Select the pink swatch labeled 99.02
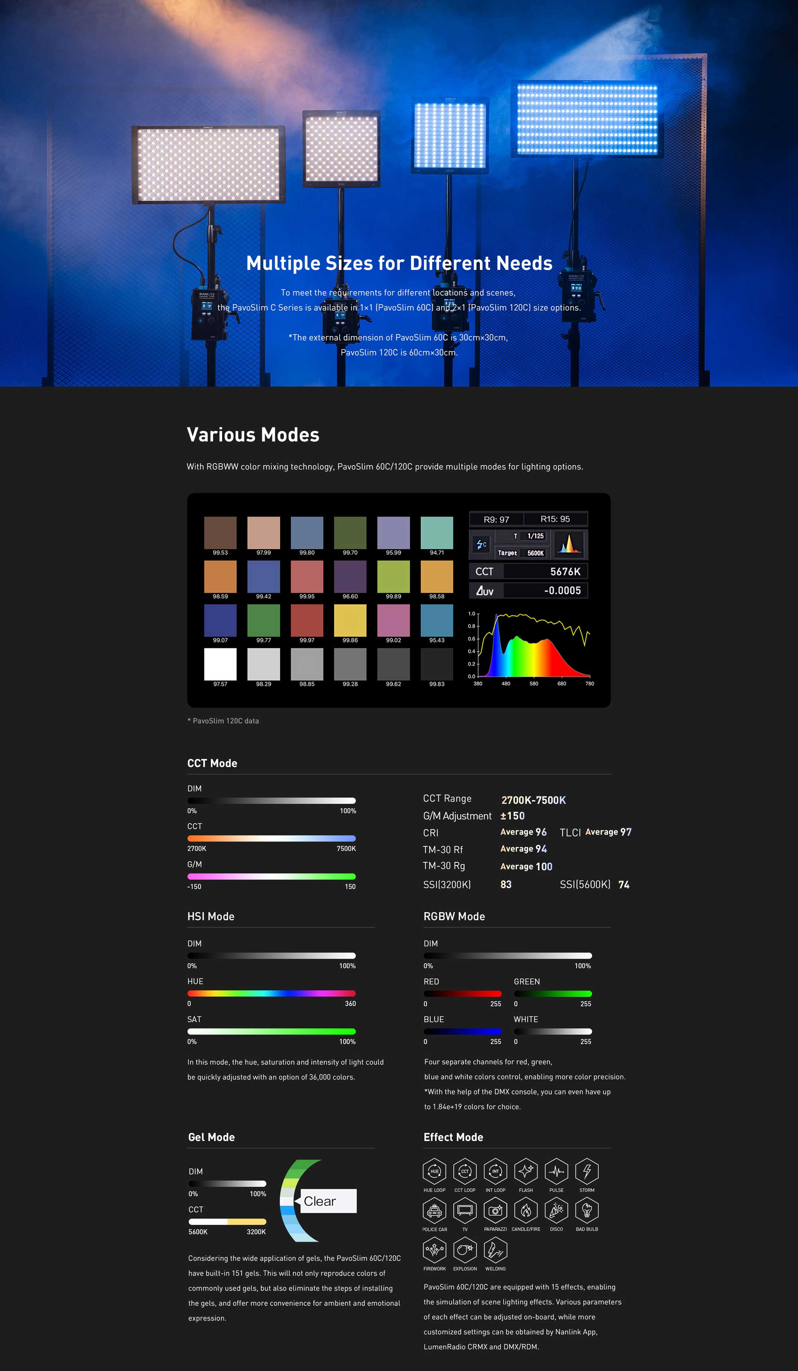 click(x=393, y=620)
